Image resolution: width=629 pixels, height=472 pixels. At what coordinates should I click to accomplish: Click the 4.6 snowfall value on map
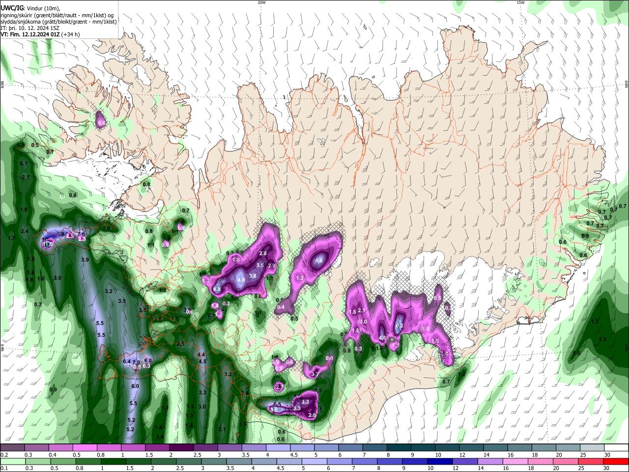[x=382, y=338]
